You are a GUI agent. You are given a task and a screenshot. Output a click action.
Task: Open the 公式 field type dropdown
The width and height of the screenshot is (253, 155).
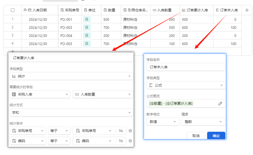(186, 85)
